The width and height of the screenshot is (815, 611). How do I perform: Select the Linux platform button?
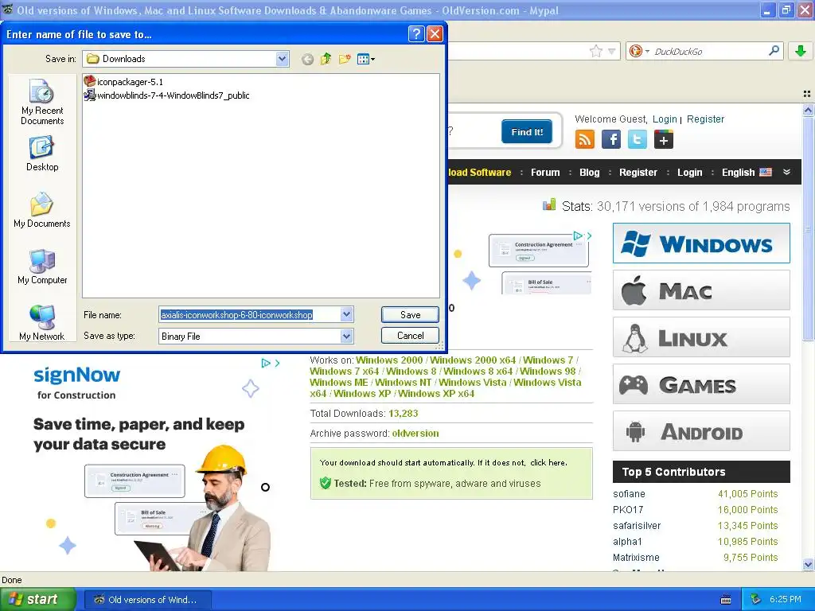(701, 337)
